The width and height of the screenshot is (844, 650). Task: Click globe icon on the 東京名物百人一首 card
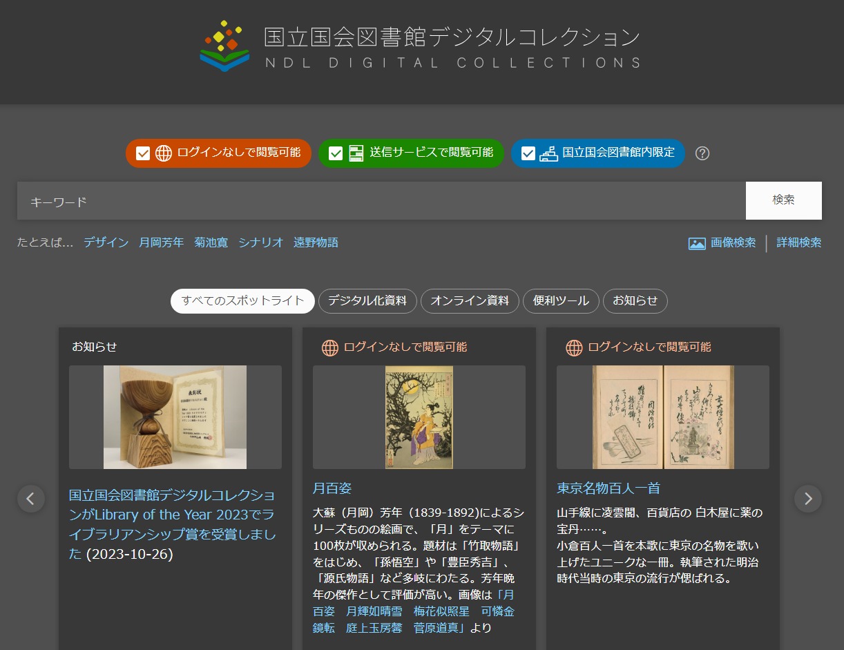click(574, 347)
